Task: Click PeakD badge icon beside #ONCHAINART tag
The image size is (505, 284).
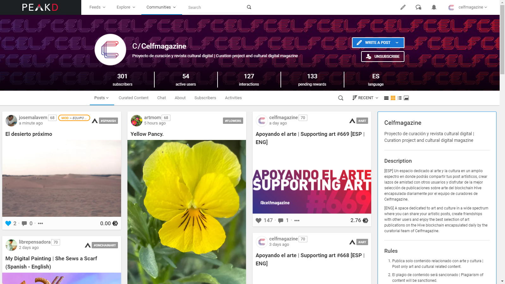Action: point(88,245)
